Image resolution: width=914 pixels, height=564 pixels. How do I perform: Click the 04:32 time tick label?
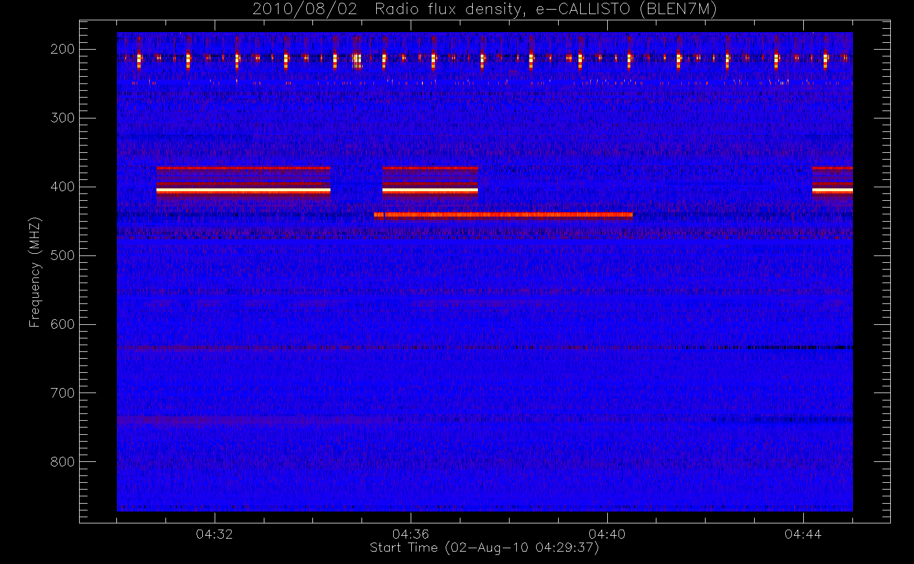tap(215, 534)
